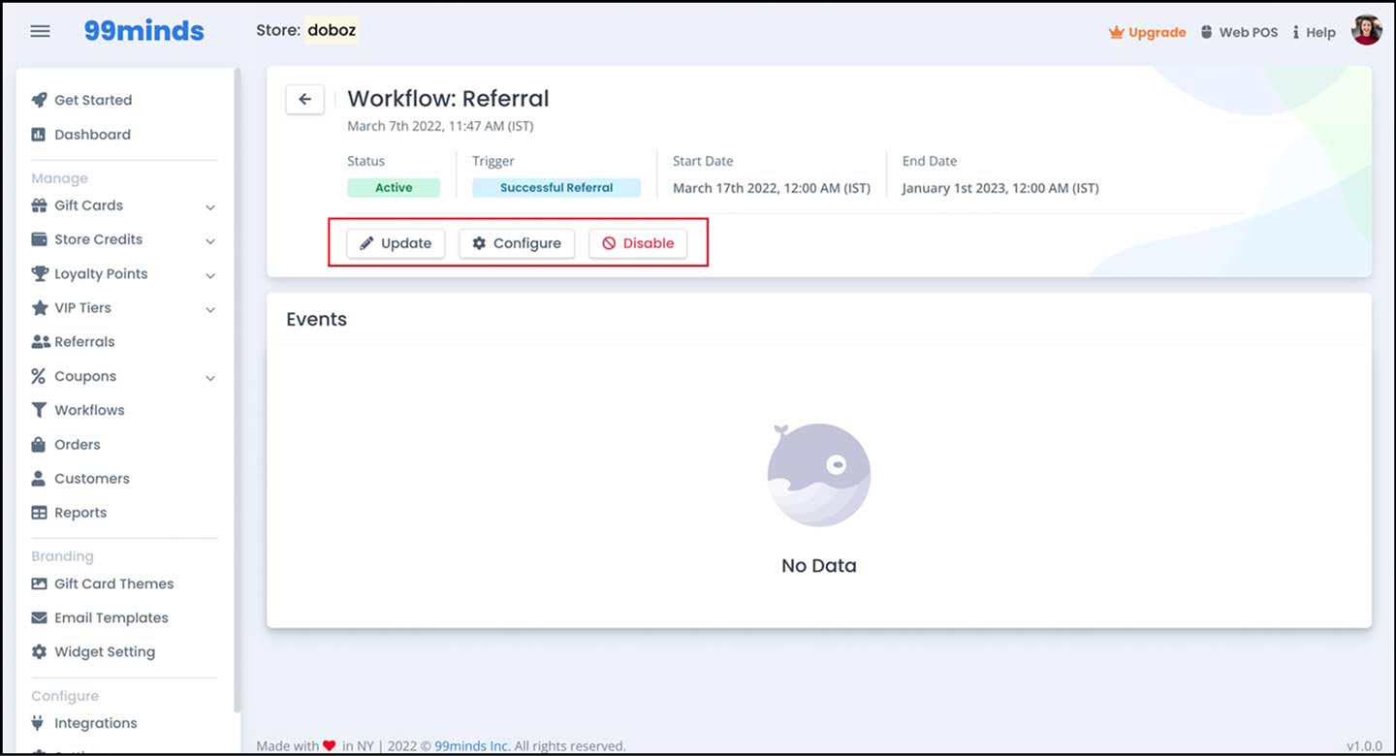Click the Orders bag icon
Screen dimensions: 1396x756
39,445
